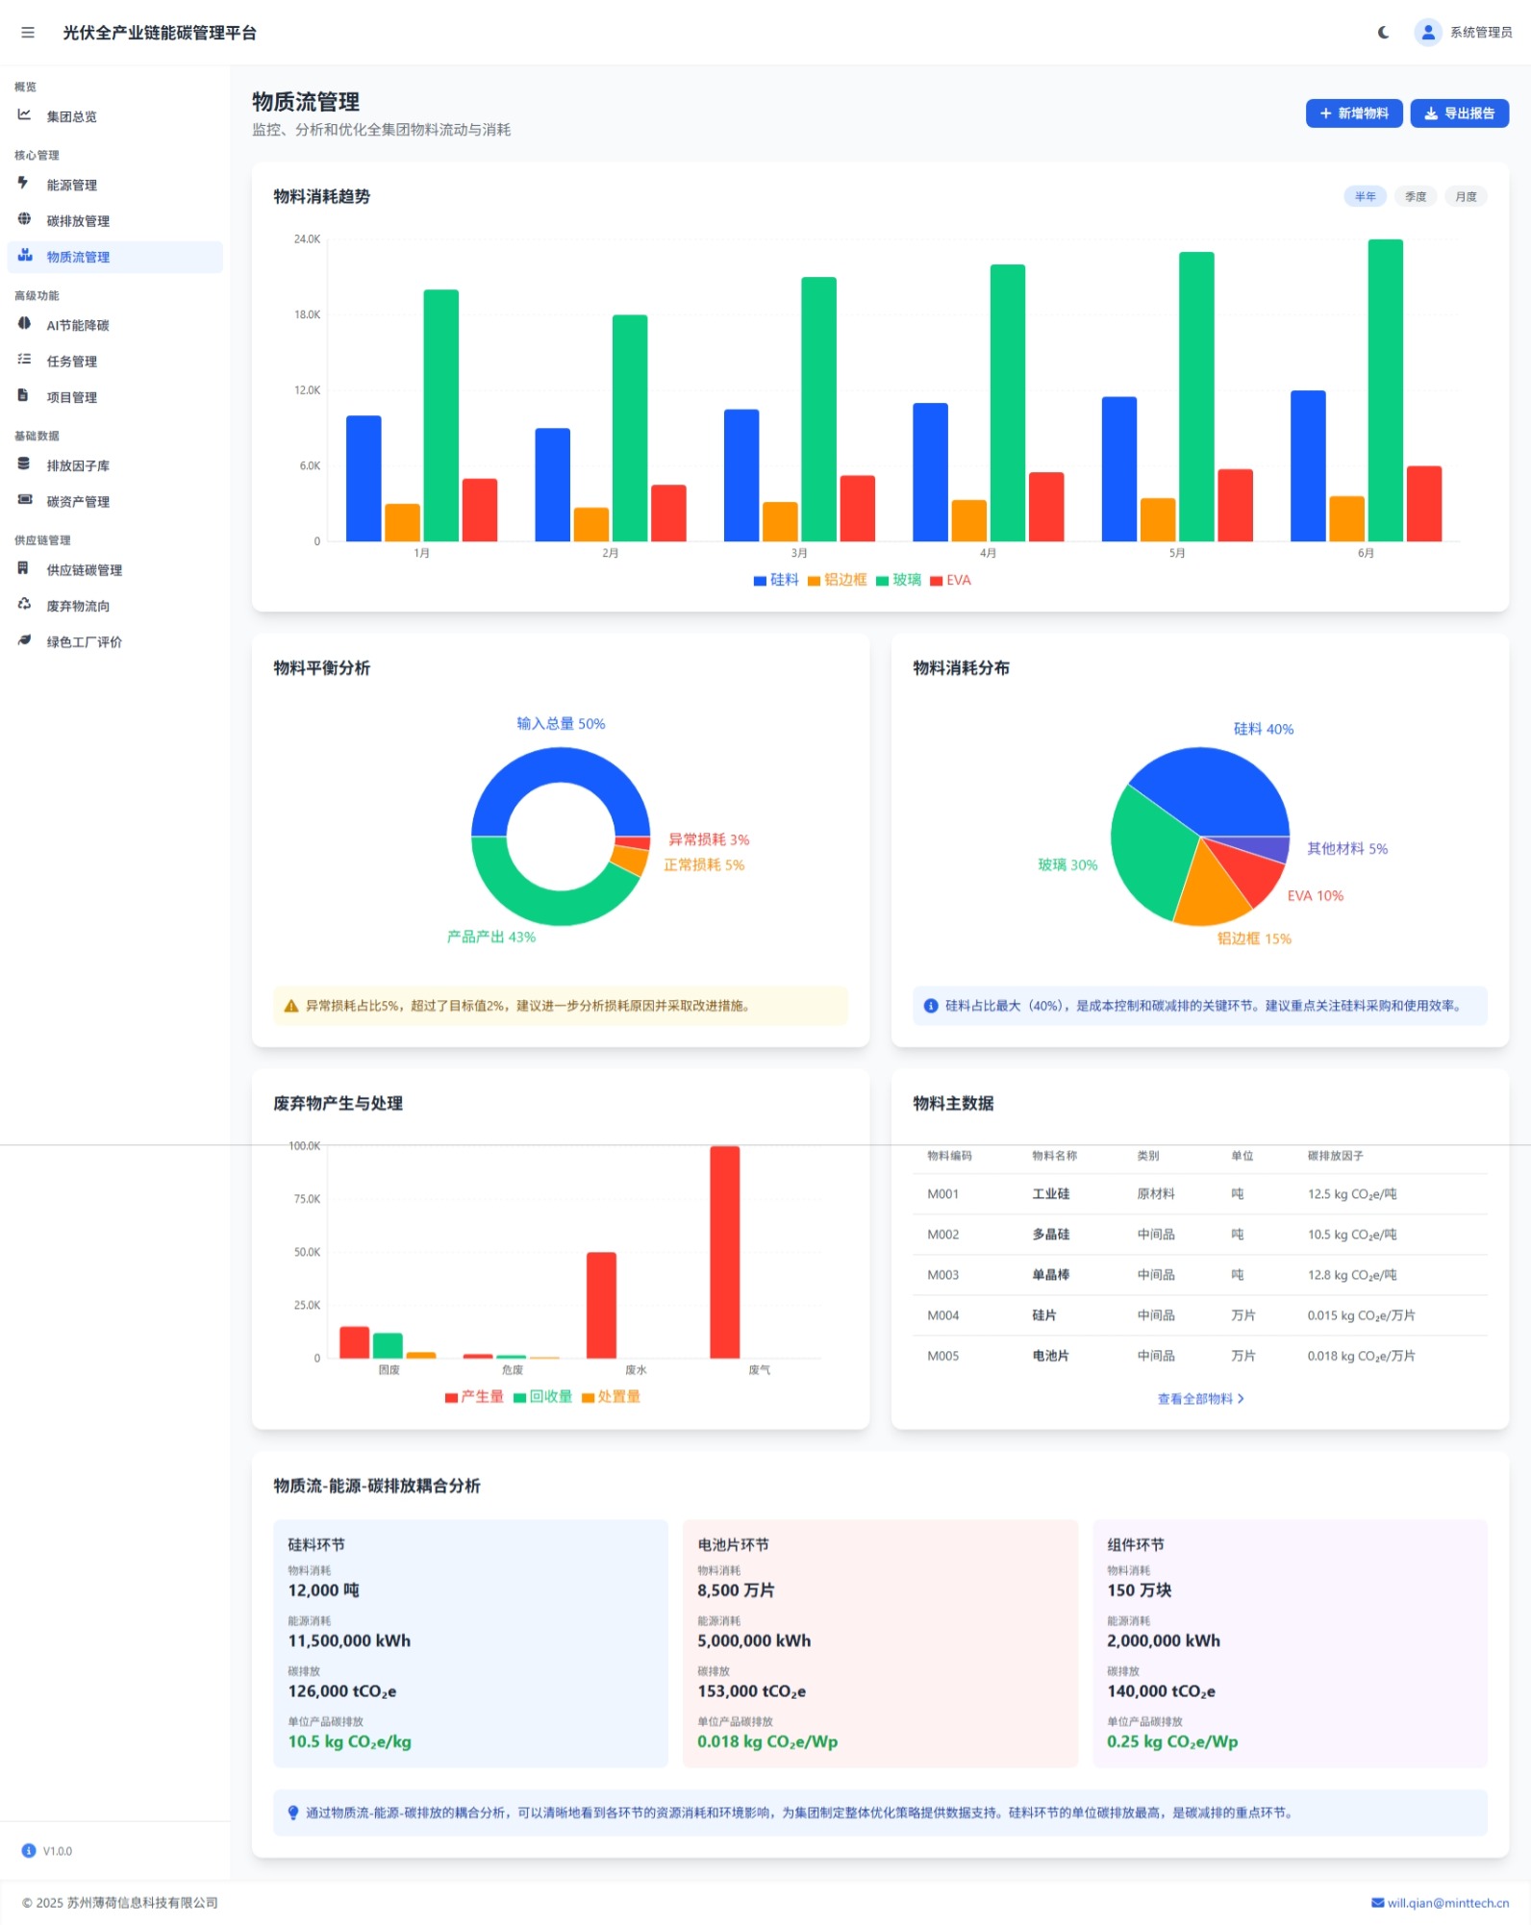Image resolution: width=1531 pixels, height=1925 pixels.
Task: Toggle dark mode moon icon
Action: tap(1383, 33)
